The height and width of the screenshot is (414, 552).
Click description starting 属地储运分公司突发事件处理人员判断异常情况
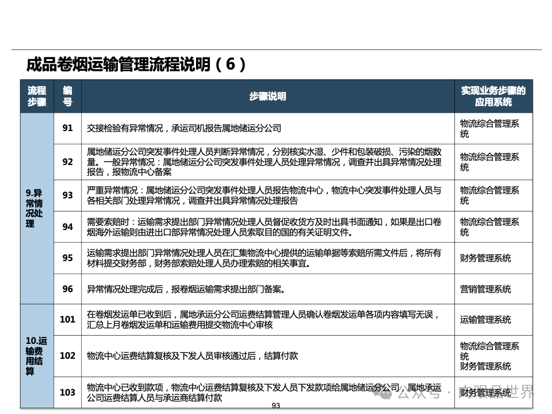click(x=264, y=162)
